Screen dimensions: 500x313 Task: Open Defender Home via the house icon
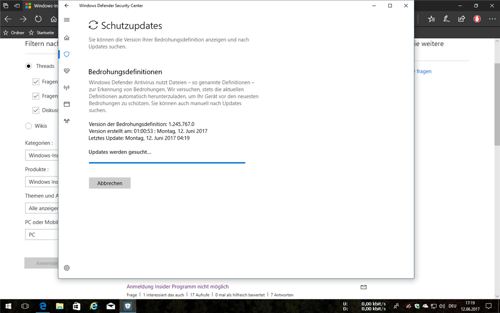click(x=66, y=38)
